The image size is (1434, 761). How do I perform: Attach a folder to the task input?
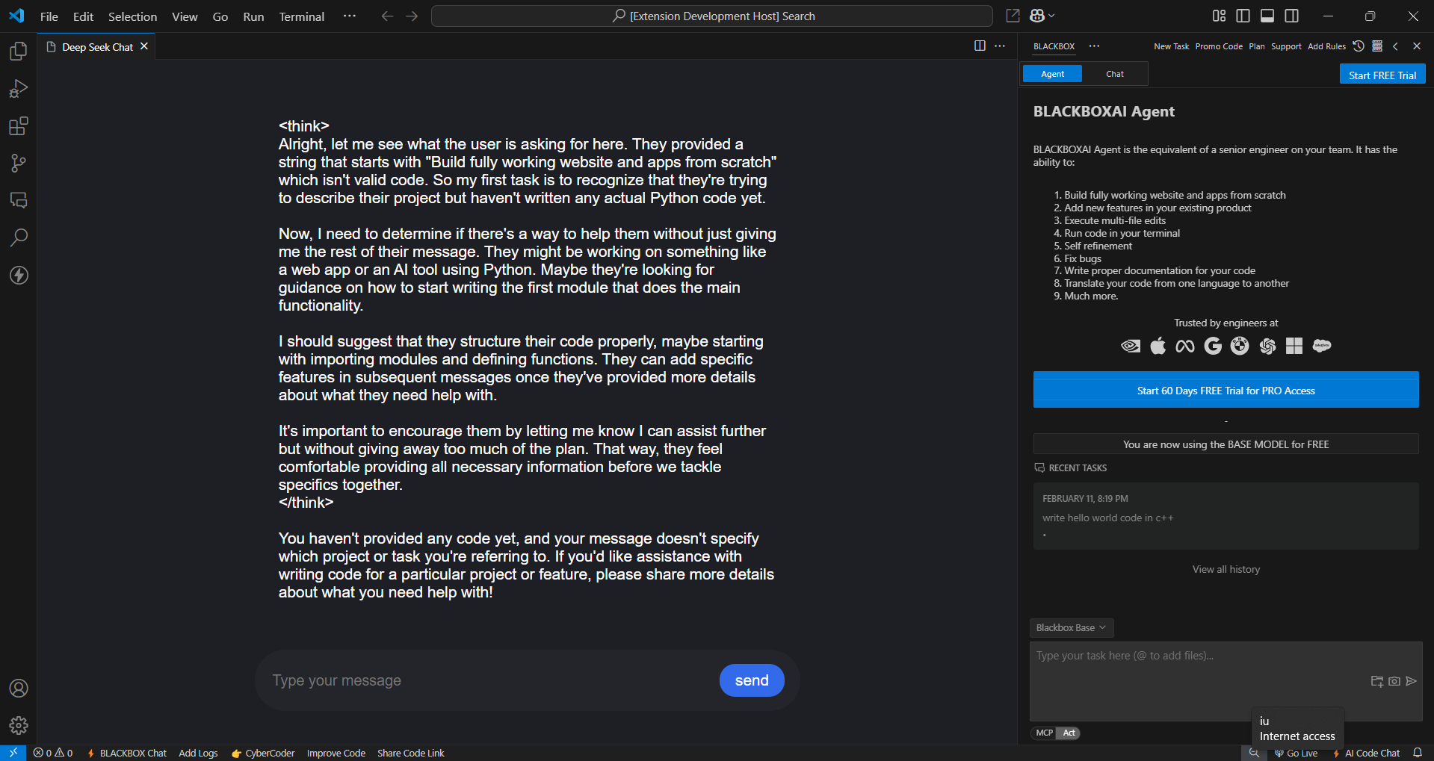point(1377,681)
